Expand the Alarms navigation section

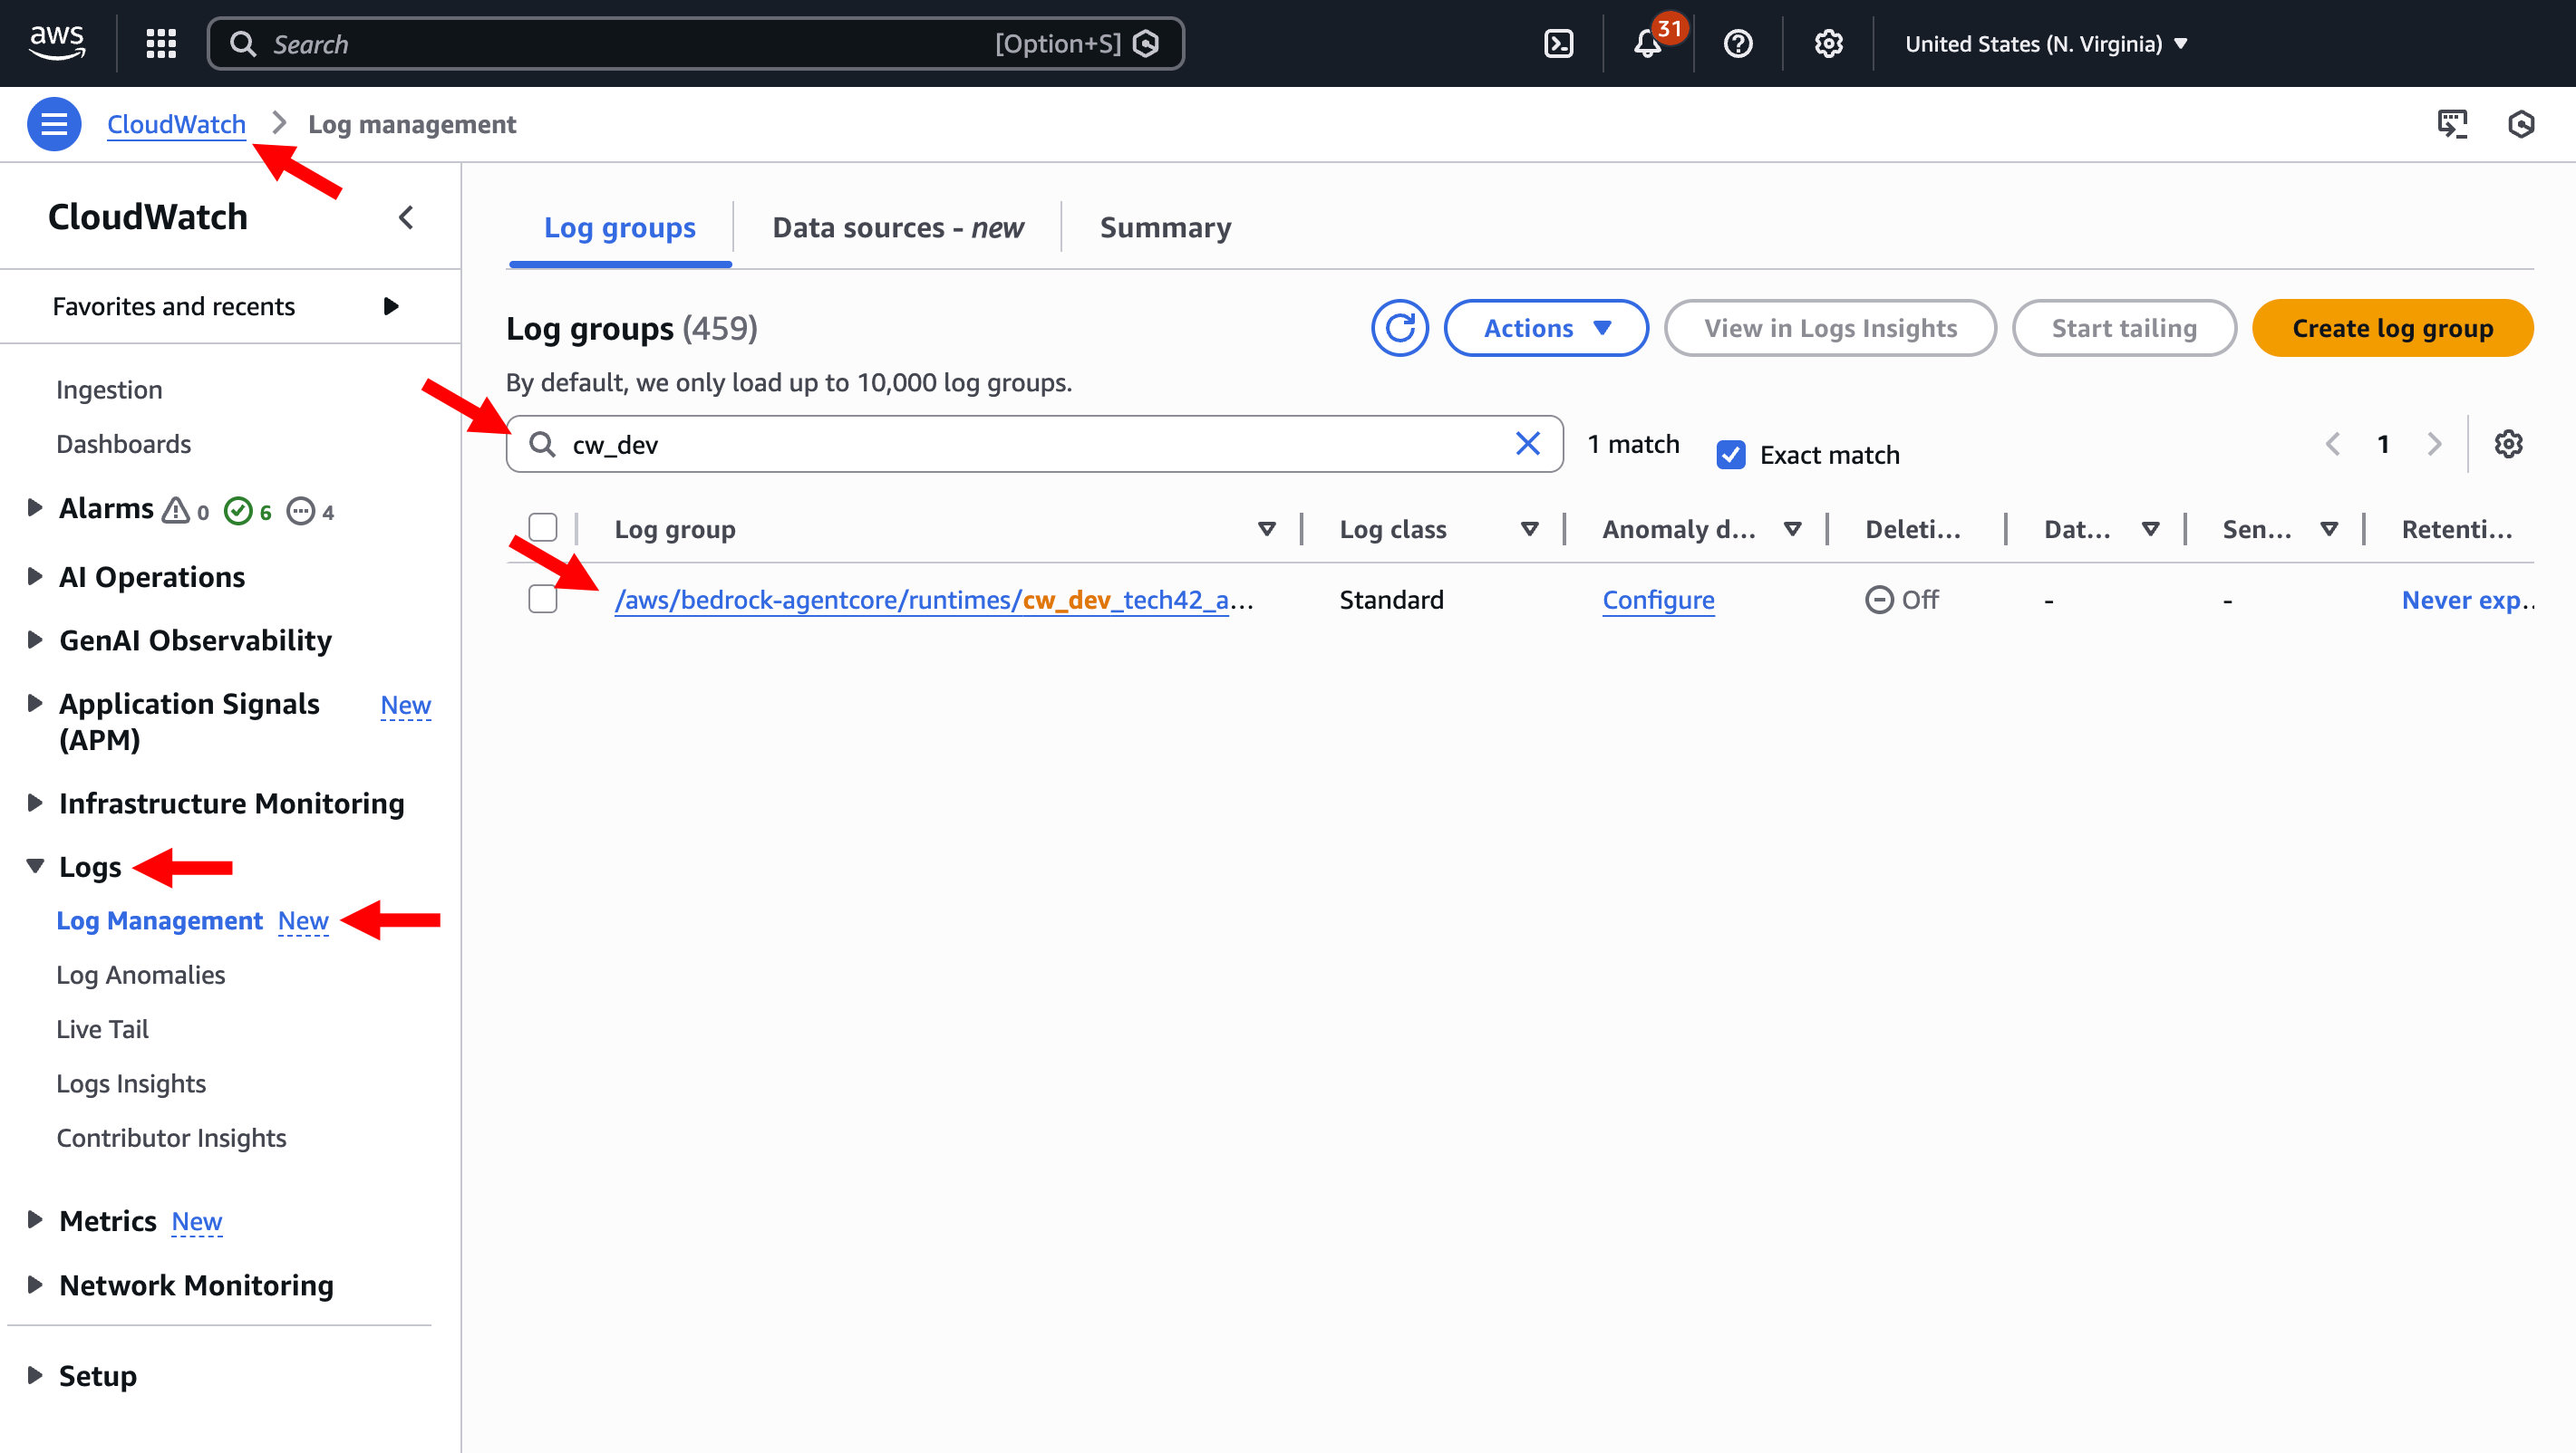[35, 507]
